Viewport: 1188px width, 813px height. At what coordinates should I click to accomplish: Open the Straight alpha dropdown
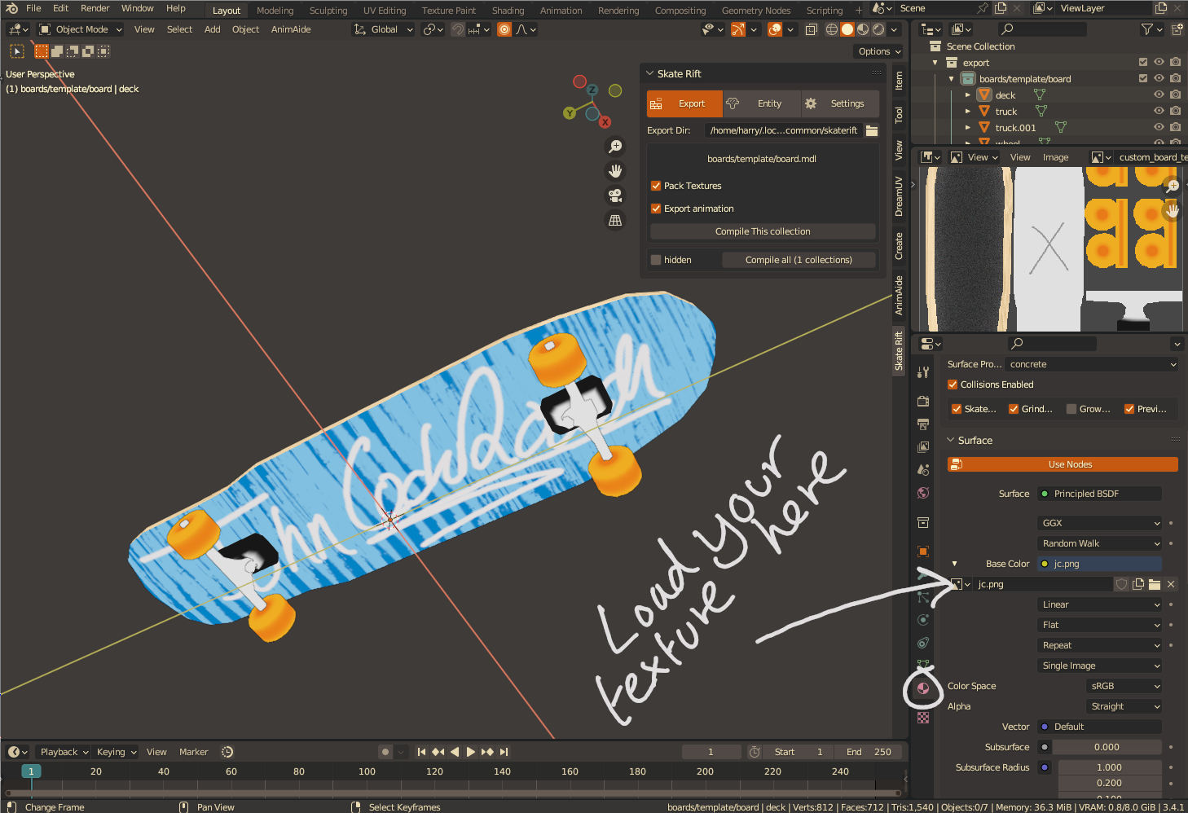[1124, 706]
